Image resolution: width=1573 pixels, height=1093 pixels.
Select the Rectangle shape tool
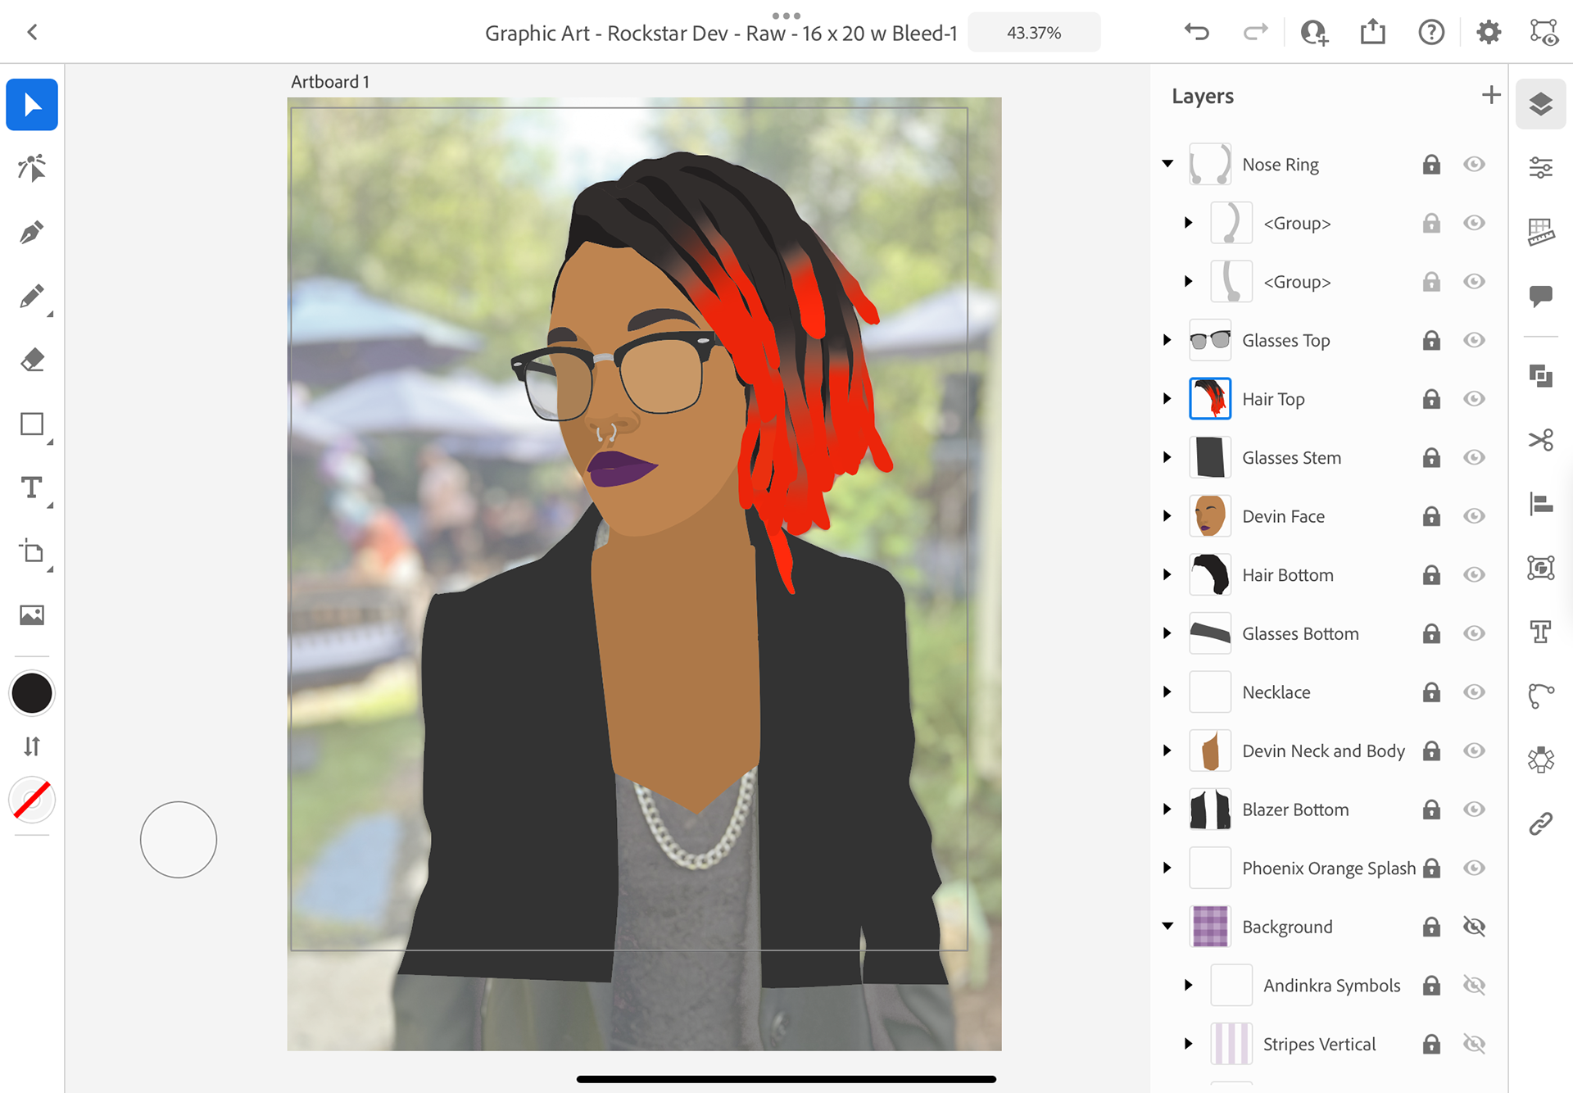(31, 424)
